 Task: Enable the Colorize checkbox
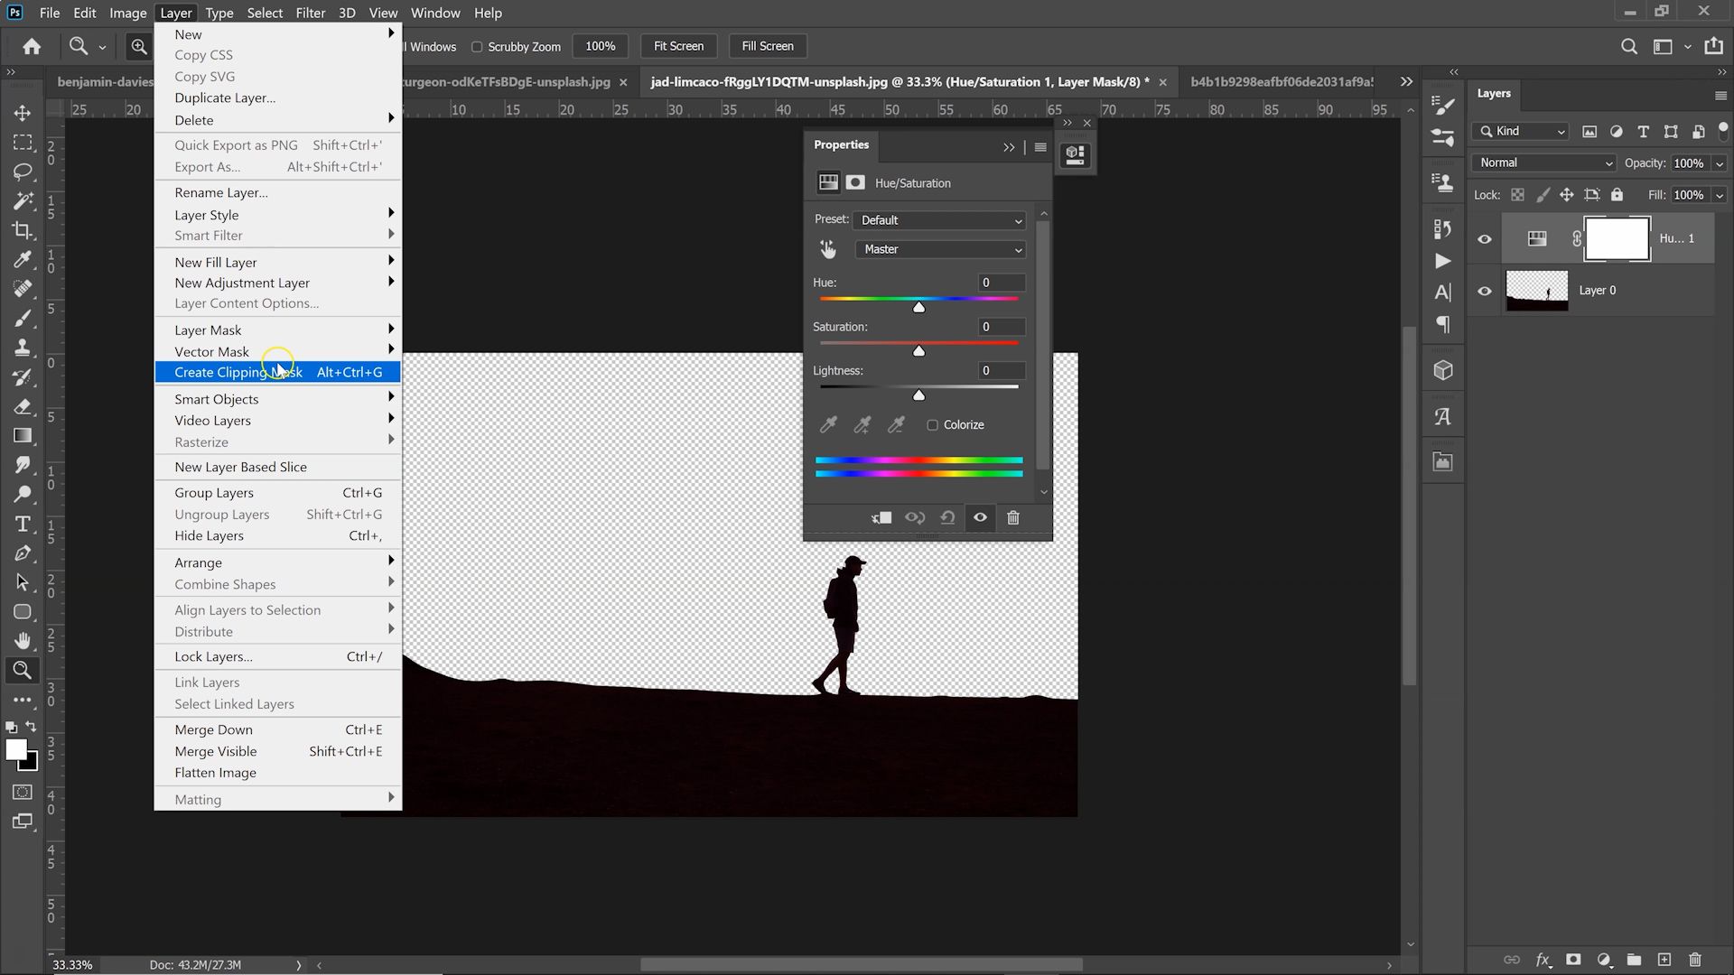pos(933,425)
